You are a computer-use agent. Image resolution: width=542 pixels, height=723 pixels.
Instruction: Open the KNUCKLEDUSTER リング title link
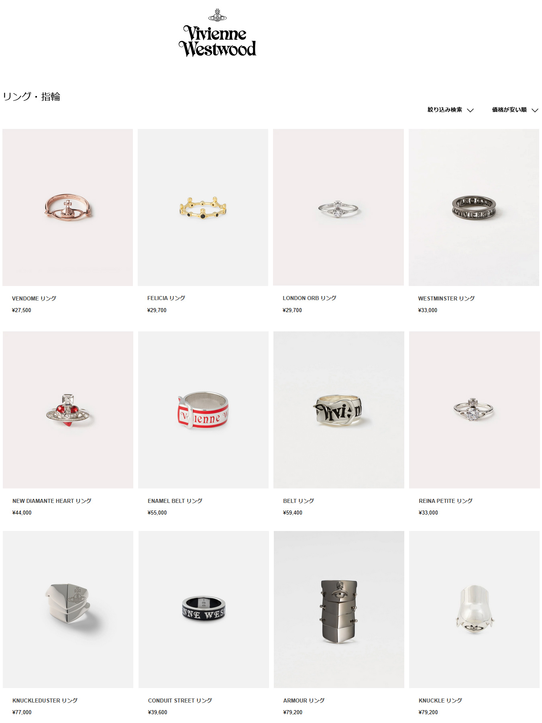click(x=45, y=701)
